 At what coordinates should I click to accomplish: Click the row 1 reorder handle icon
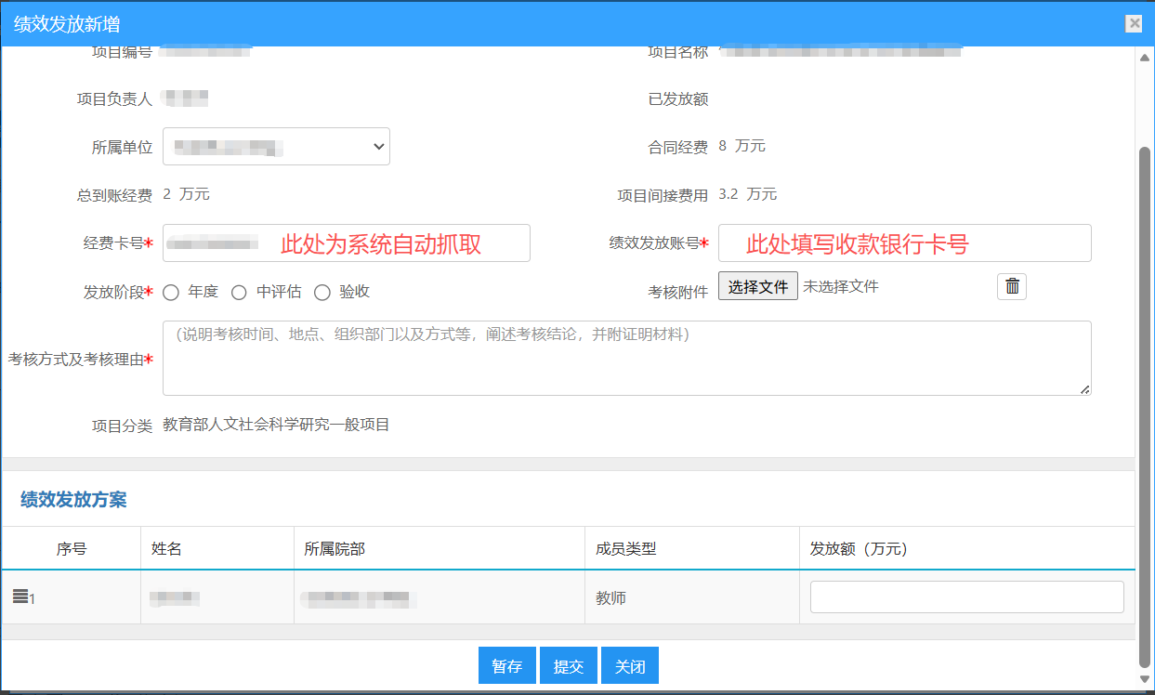coord(20,597)
